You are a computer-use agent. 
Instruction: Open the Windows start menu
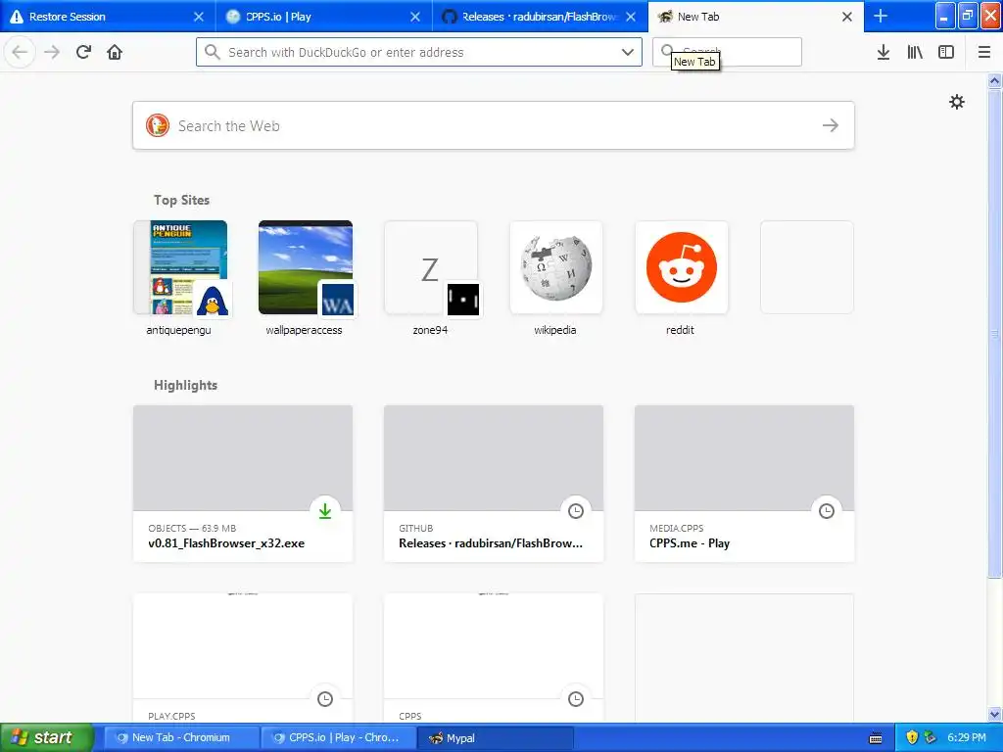pos(47,737)
